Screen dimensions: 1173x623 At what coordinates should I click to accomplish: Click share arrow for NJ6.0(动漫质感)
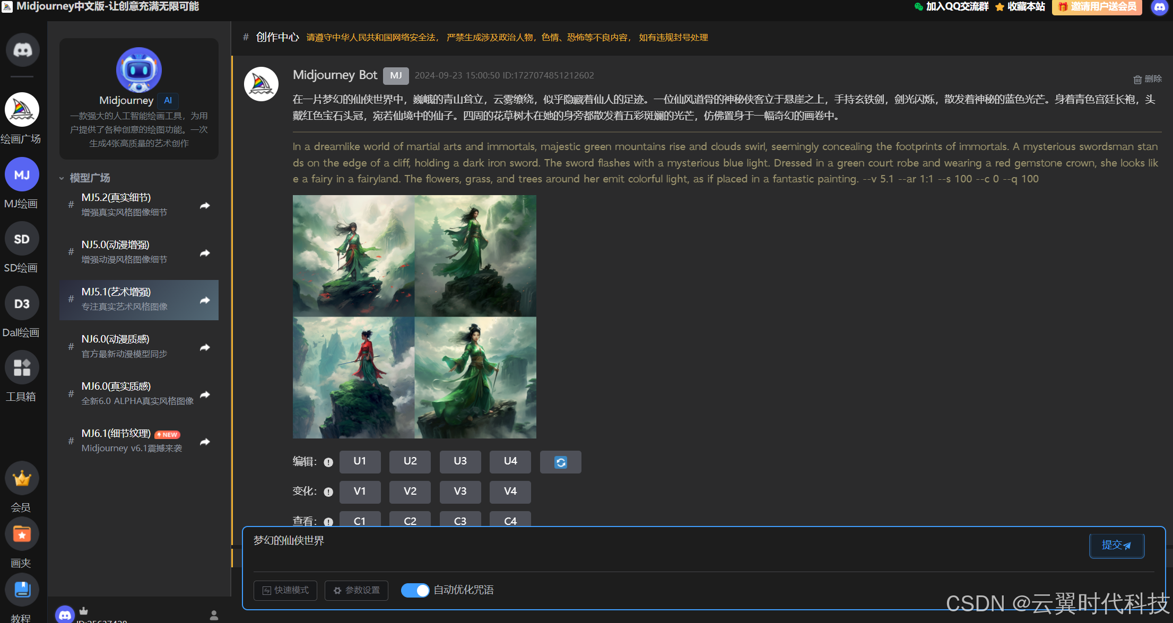(205, 347)
